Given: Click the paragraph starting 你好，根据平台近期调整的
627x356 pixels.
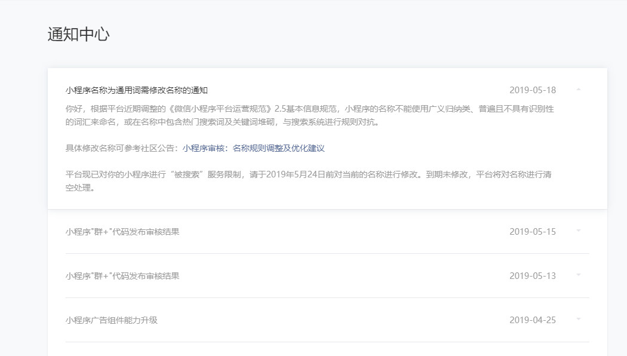Looking at the screenshot, I should point(310,115).
